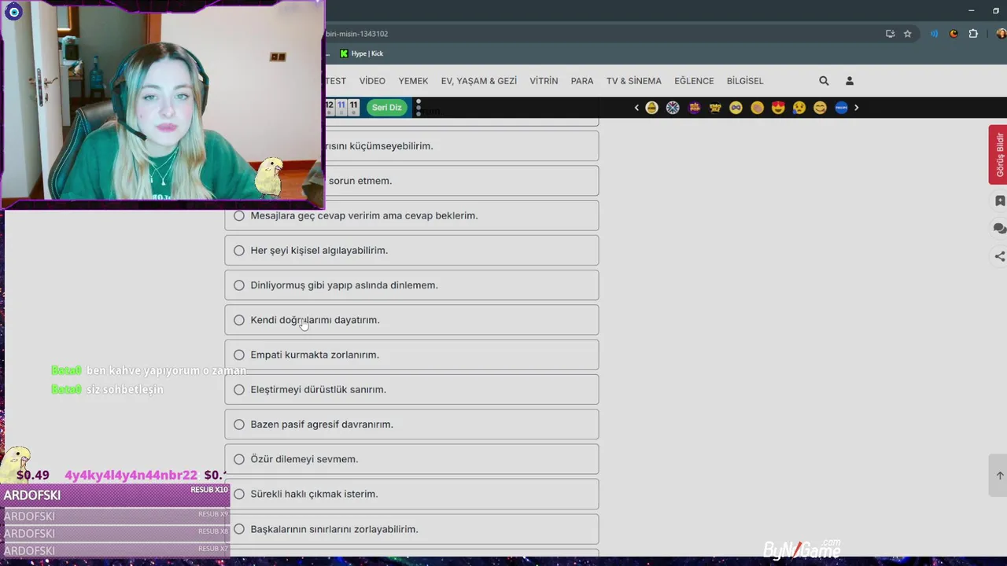The height and width of the screenshot is (566, 1007).
Task: Bookmark this page with the star icon
Action: pos(907,34)
